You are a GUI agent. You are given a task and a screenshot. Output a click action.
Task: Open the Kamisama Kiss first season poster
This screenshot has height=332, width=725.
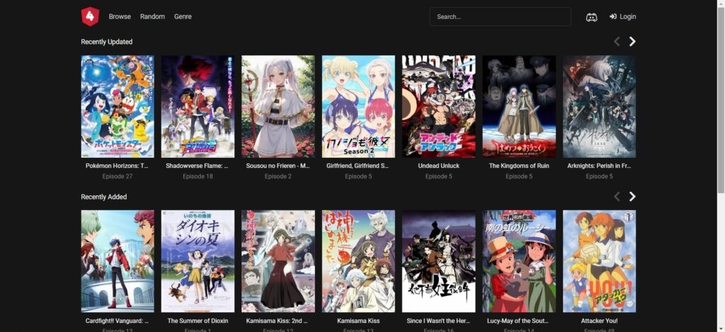pos(358,261)
